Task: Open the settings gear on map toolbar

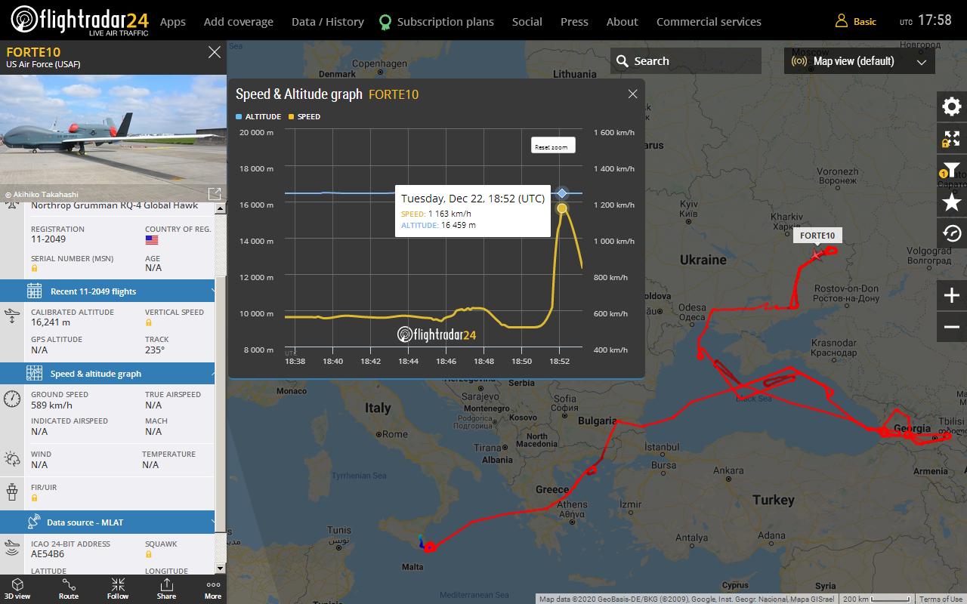Action: pos(952,106)
